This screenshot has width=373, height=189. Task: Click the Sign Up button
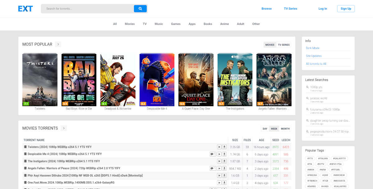tap(346, 9)
